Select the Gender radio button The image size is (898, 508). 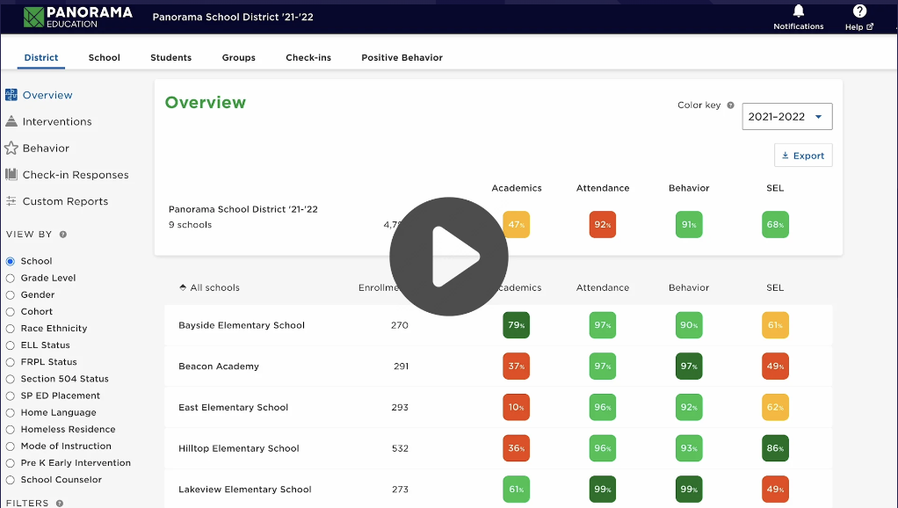pyautogui.click(x=11, y=295)
